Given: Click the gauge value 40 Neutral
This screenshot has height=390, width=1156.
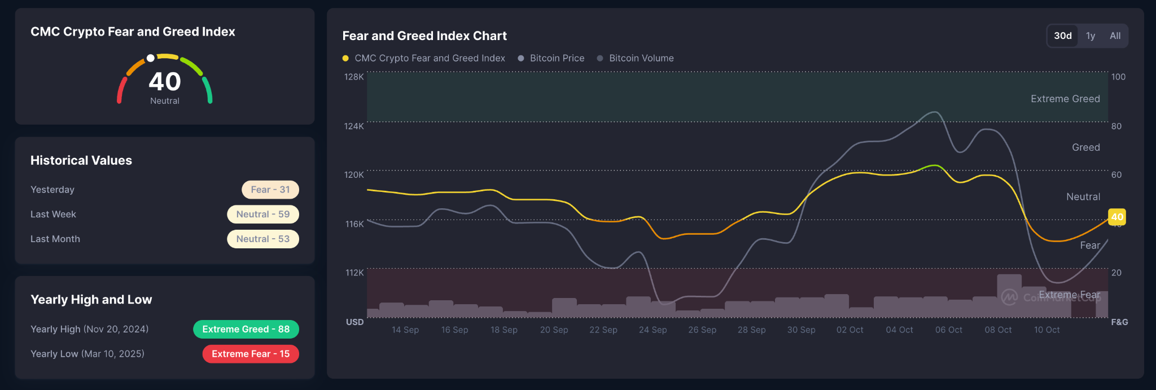Looking at the screenshot, I should point(165,87).
